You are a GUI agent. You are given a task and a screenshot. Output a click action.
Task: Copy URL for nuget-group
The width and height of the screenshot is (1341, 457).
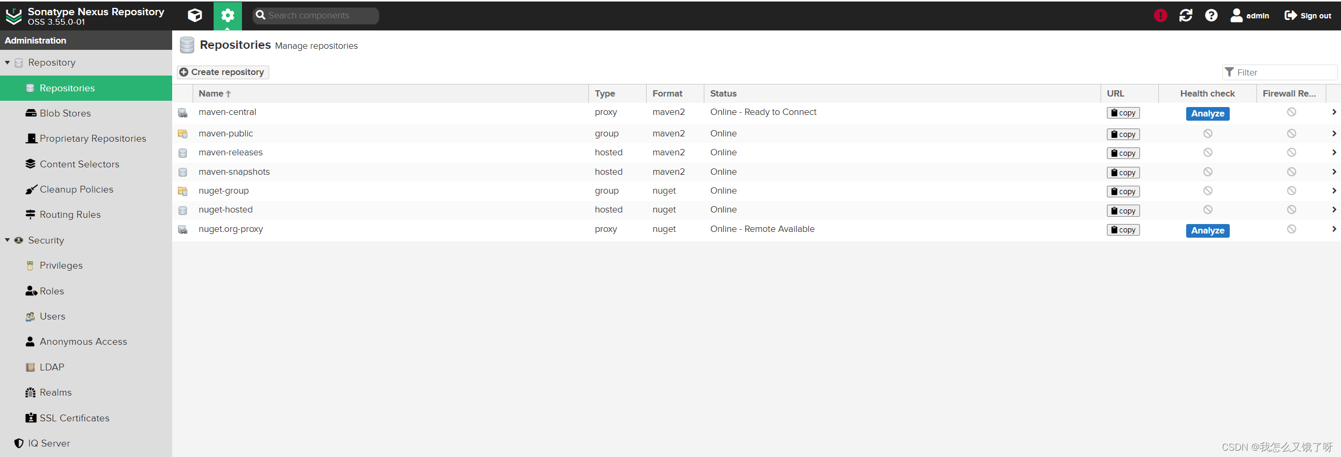click(x=1123, y=192)
